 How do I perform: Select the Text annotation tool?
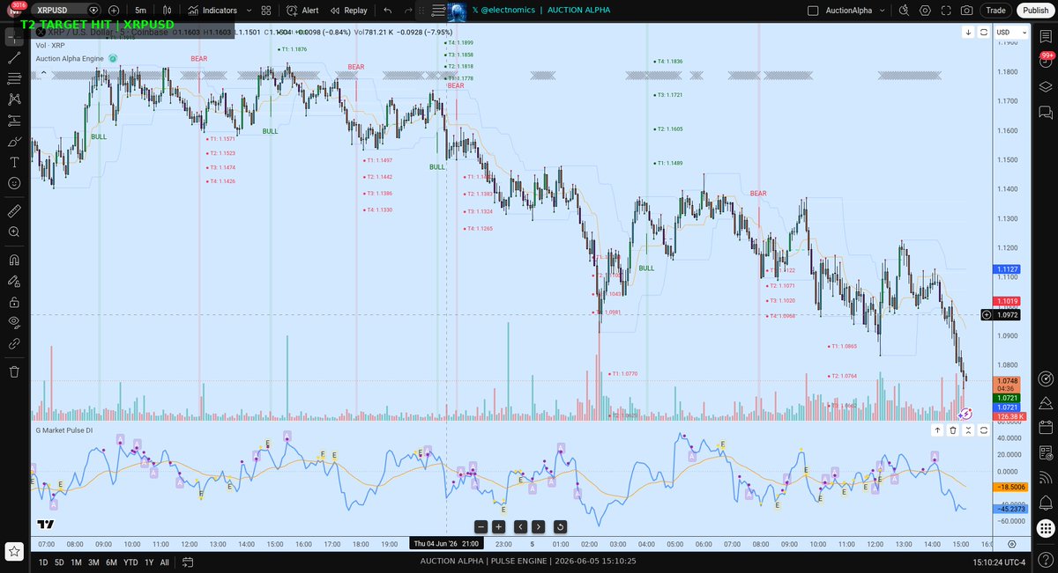[x=14, y=163]
